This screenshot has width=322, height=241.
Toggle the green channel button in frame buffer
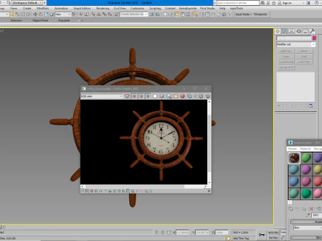(x=141, y=96)
